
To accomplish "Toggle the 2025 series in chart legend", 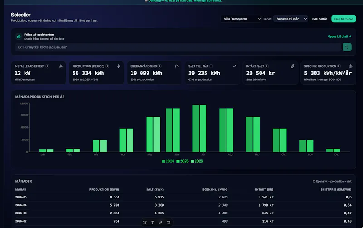I will [x=182, y=161].
